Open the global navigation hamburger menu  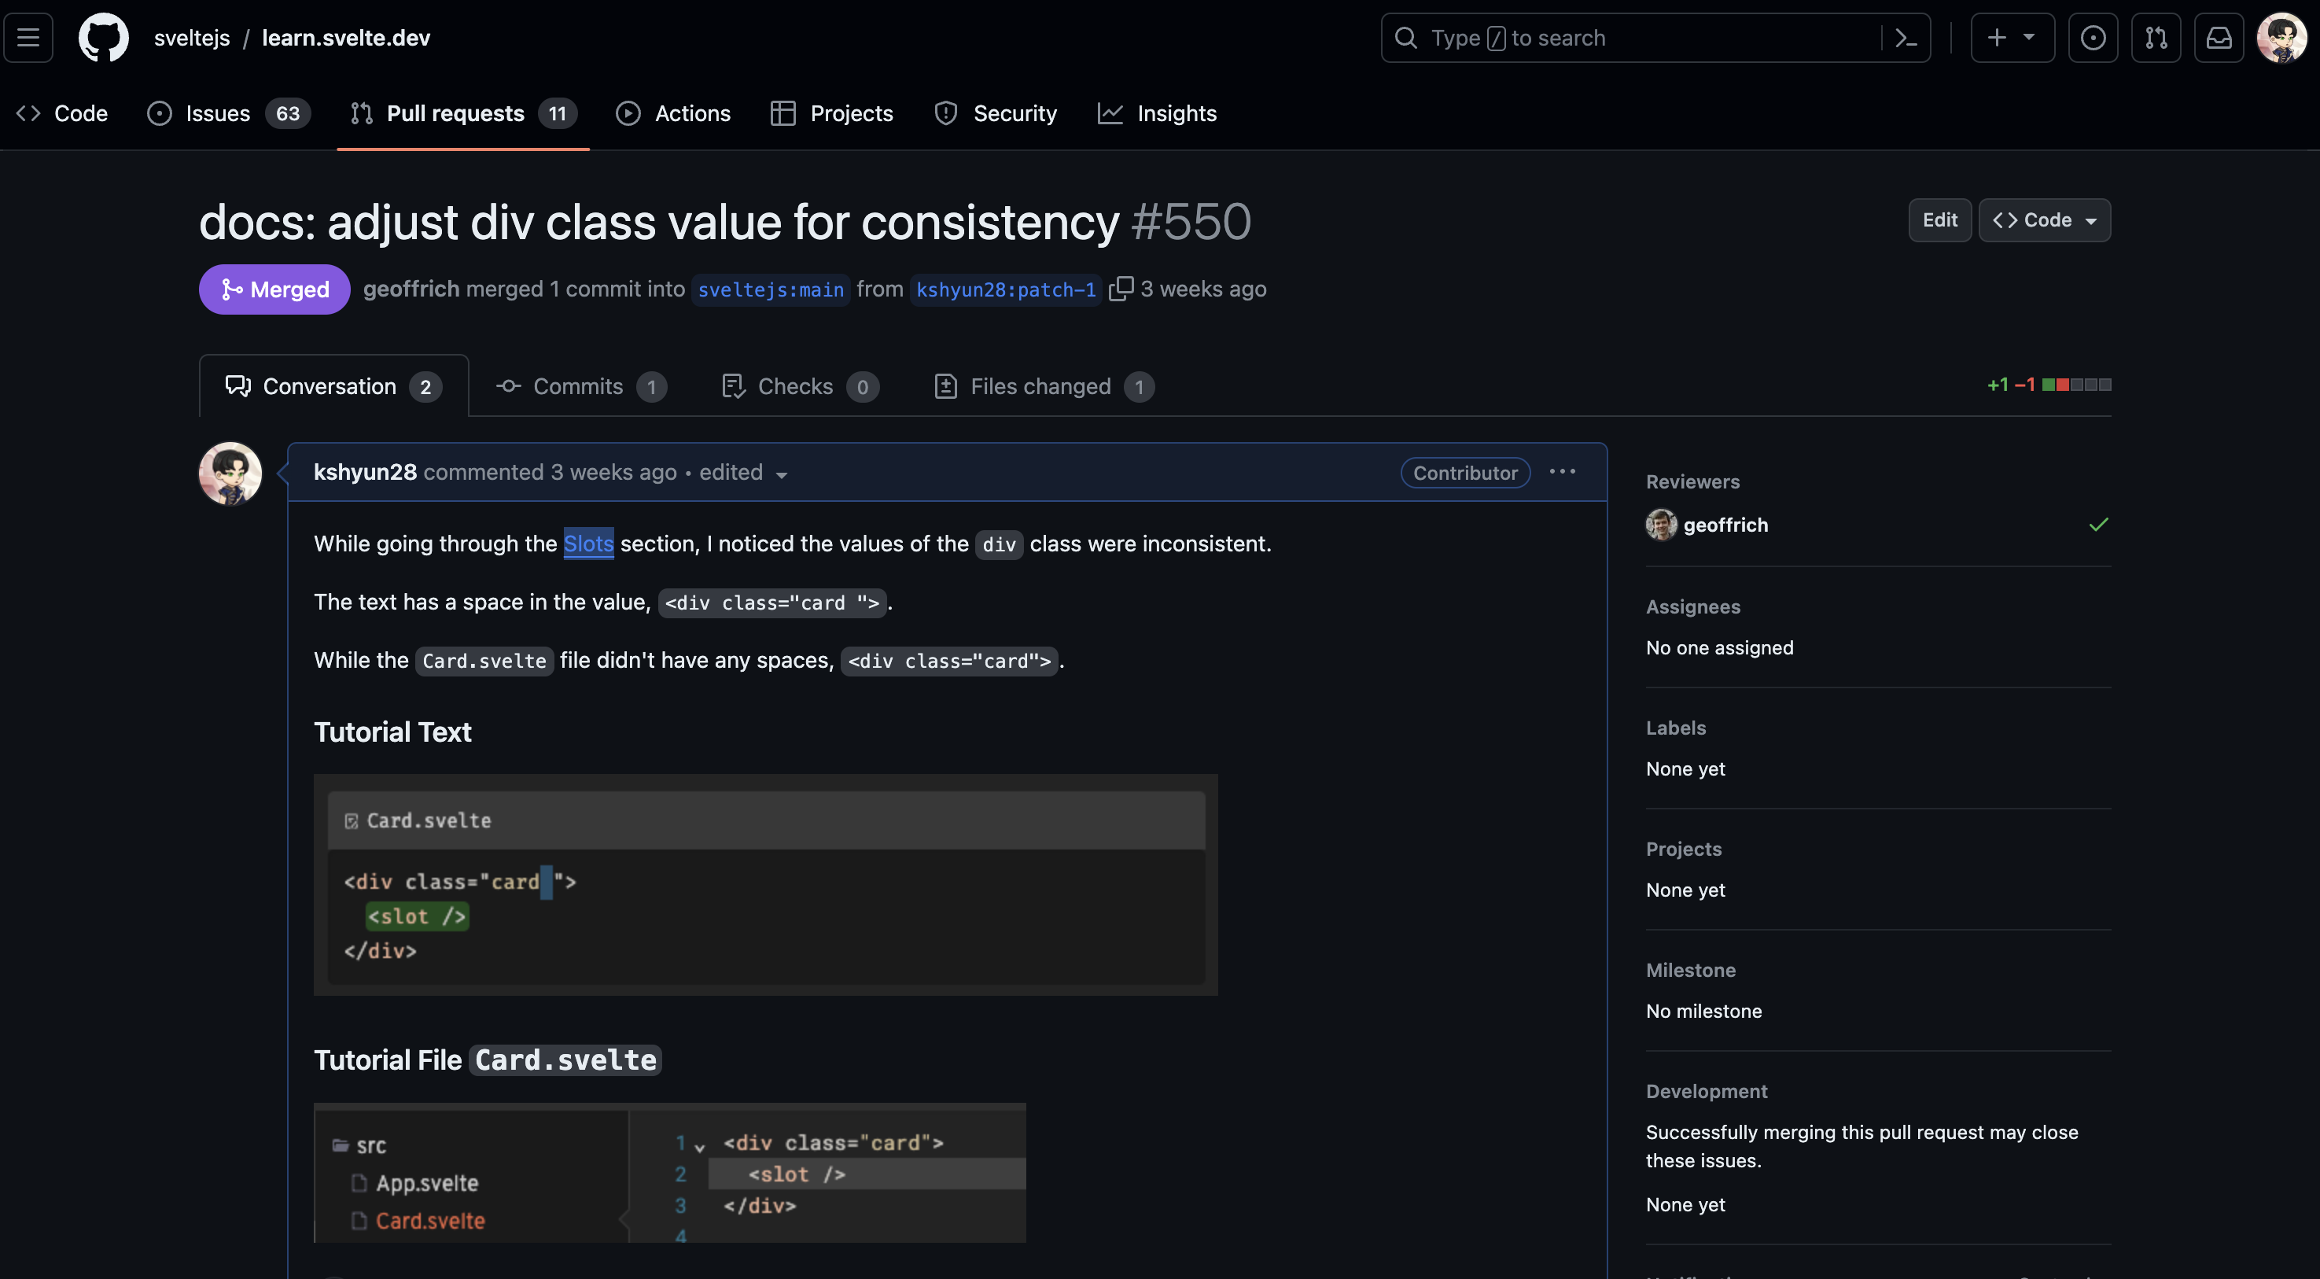point(28,37)
